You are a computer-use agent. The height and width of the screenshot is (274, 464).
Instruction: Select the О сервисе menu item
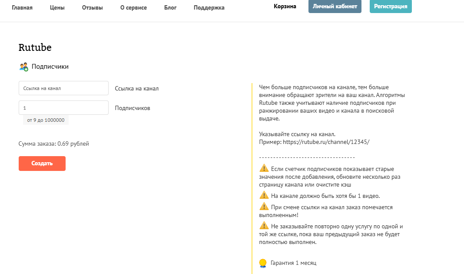point(133,8)
